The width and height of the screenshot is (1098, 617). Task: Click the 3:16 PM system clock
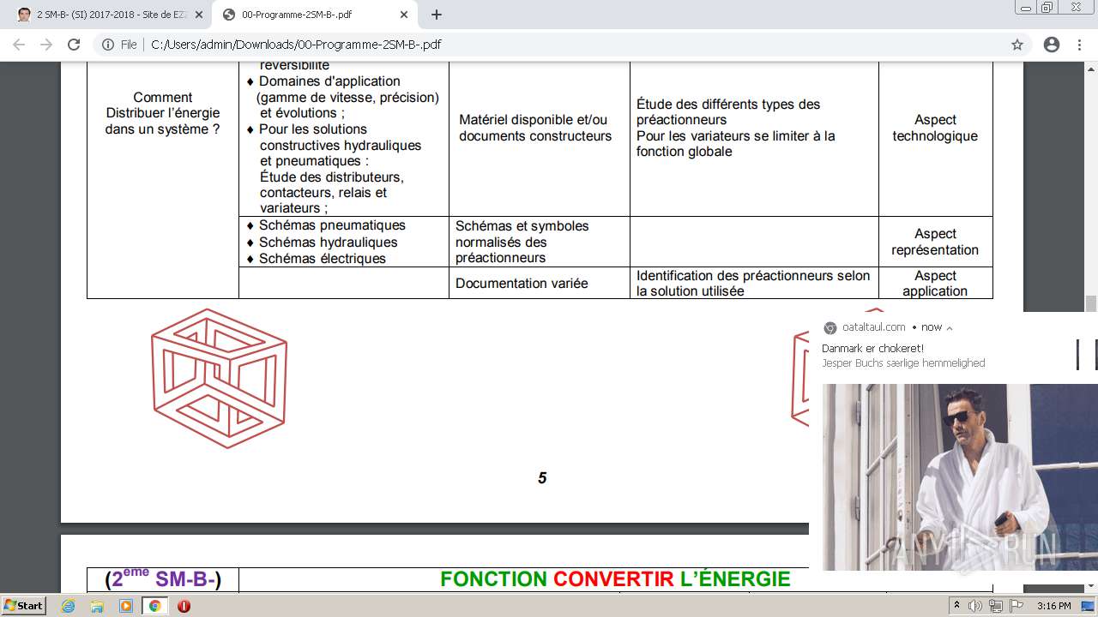[x=1053, y=606]
